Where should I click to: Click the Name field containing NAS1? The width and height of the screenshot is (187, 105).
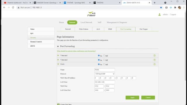click(105, 70)
